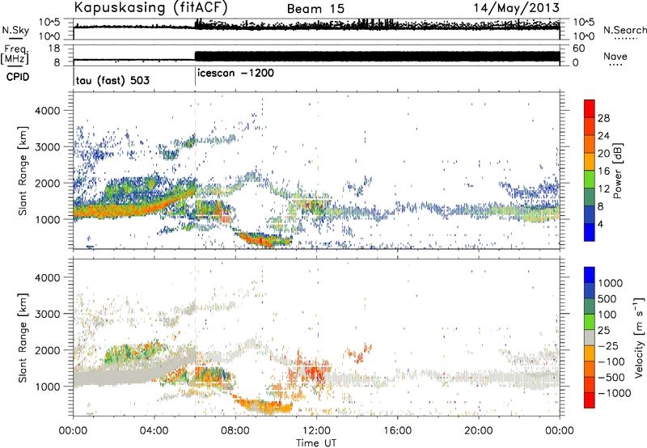This screenshot has height=448, width=647.
Task: Click the N.Sky legend label
Action: (x=15, y=30)
